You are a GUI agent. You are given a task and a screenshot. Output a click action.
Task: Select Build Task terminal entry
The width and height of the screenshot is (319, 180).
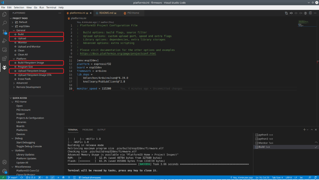pyautogui.click(x=286, y=147)
